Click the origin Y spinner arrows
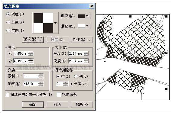Viewport: 172px width, 113px height. 31,61
